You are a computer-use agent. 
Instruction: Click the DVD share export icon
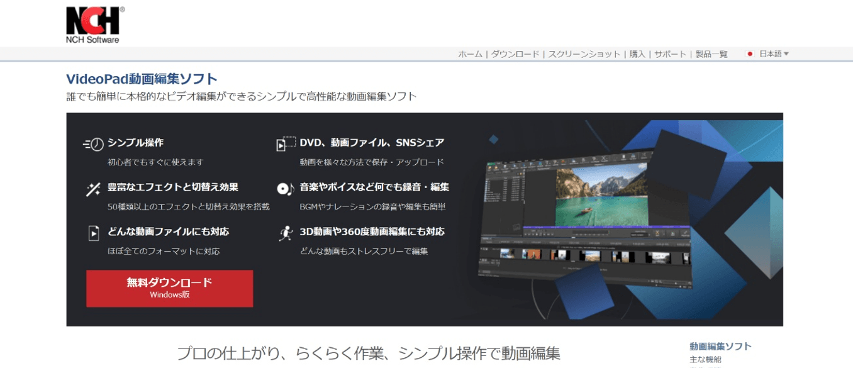286,143
